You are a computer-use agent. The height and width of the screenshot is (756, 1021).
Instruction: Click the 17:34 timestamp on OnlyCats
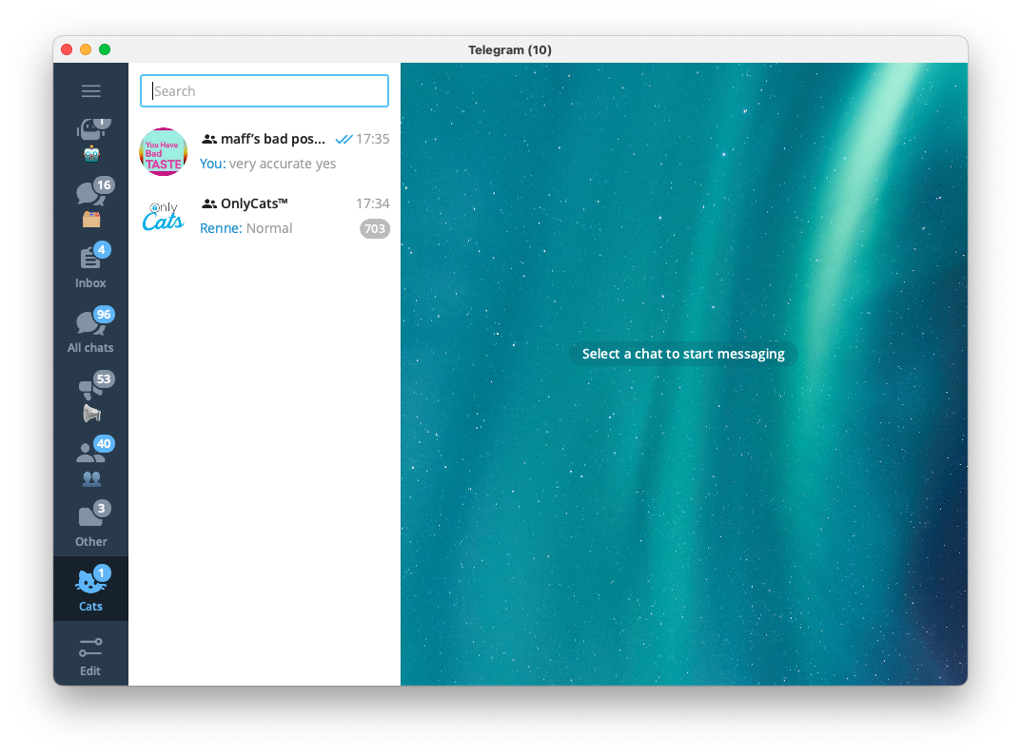[372, 204]
